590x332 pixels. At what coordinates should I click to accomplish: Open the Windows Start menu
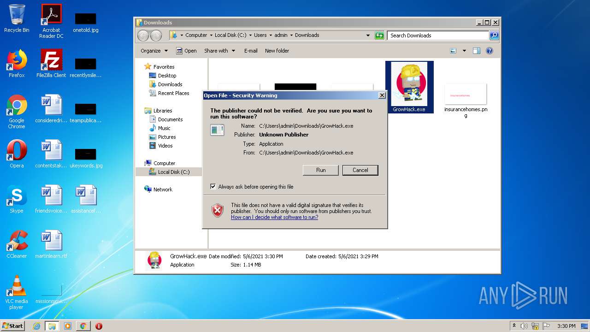[13, 326]
